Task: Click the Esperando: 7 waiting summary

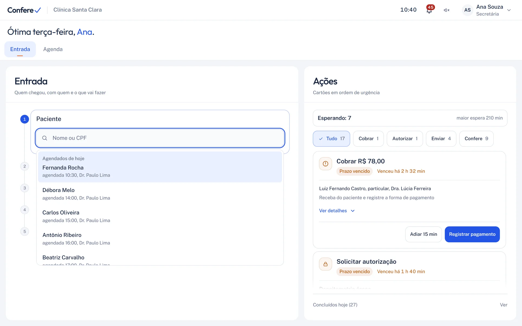Action: [x=410, y=118]
